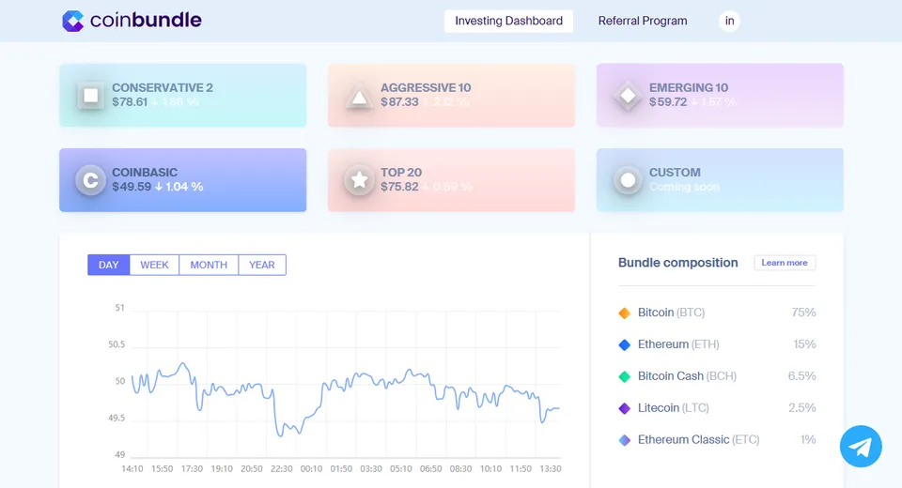Click the orange Bitcoin diamond marker
Viewport: 902px width, 488px height.
[624, 313]
